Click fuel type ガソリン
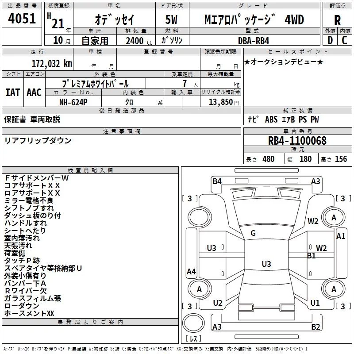The width and height of the screenshot is (354, 354). coord(172,40)
